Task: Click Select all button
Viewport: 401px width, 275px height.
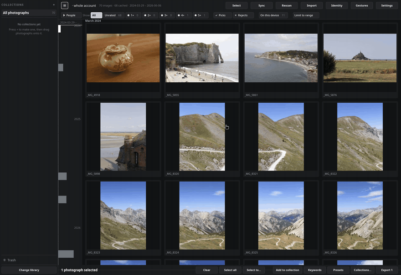Action: [x=230, y=270]
